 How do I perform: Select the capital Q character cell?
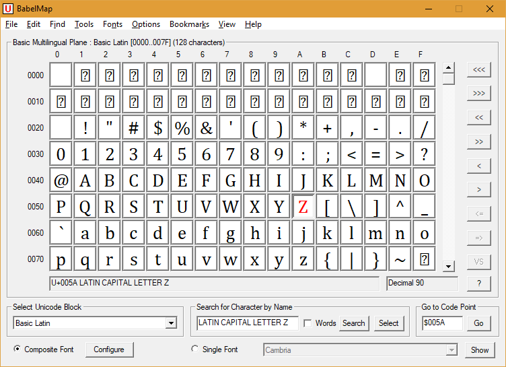click(x=85, y=207)
